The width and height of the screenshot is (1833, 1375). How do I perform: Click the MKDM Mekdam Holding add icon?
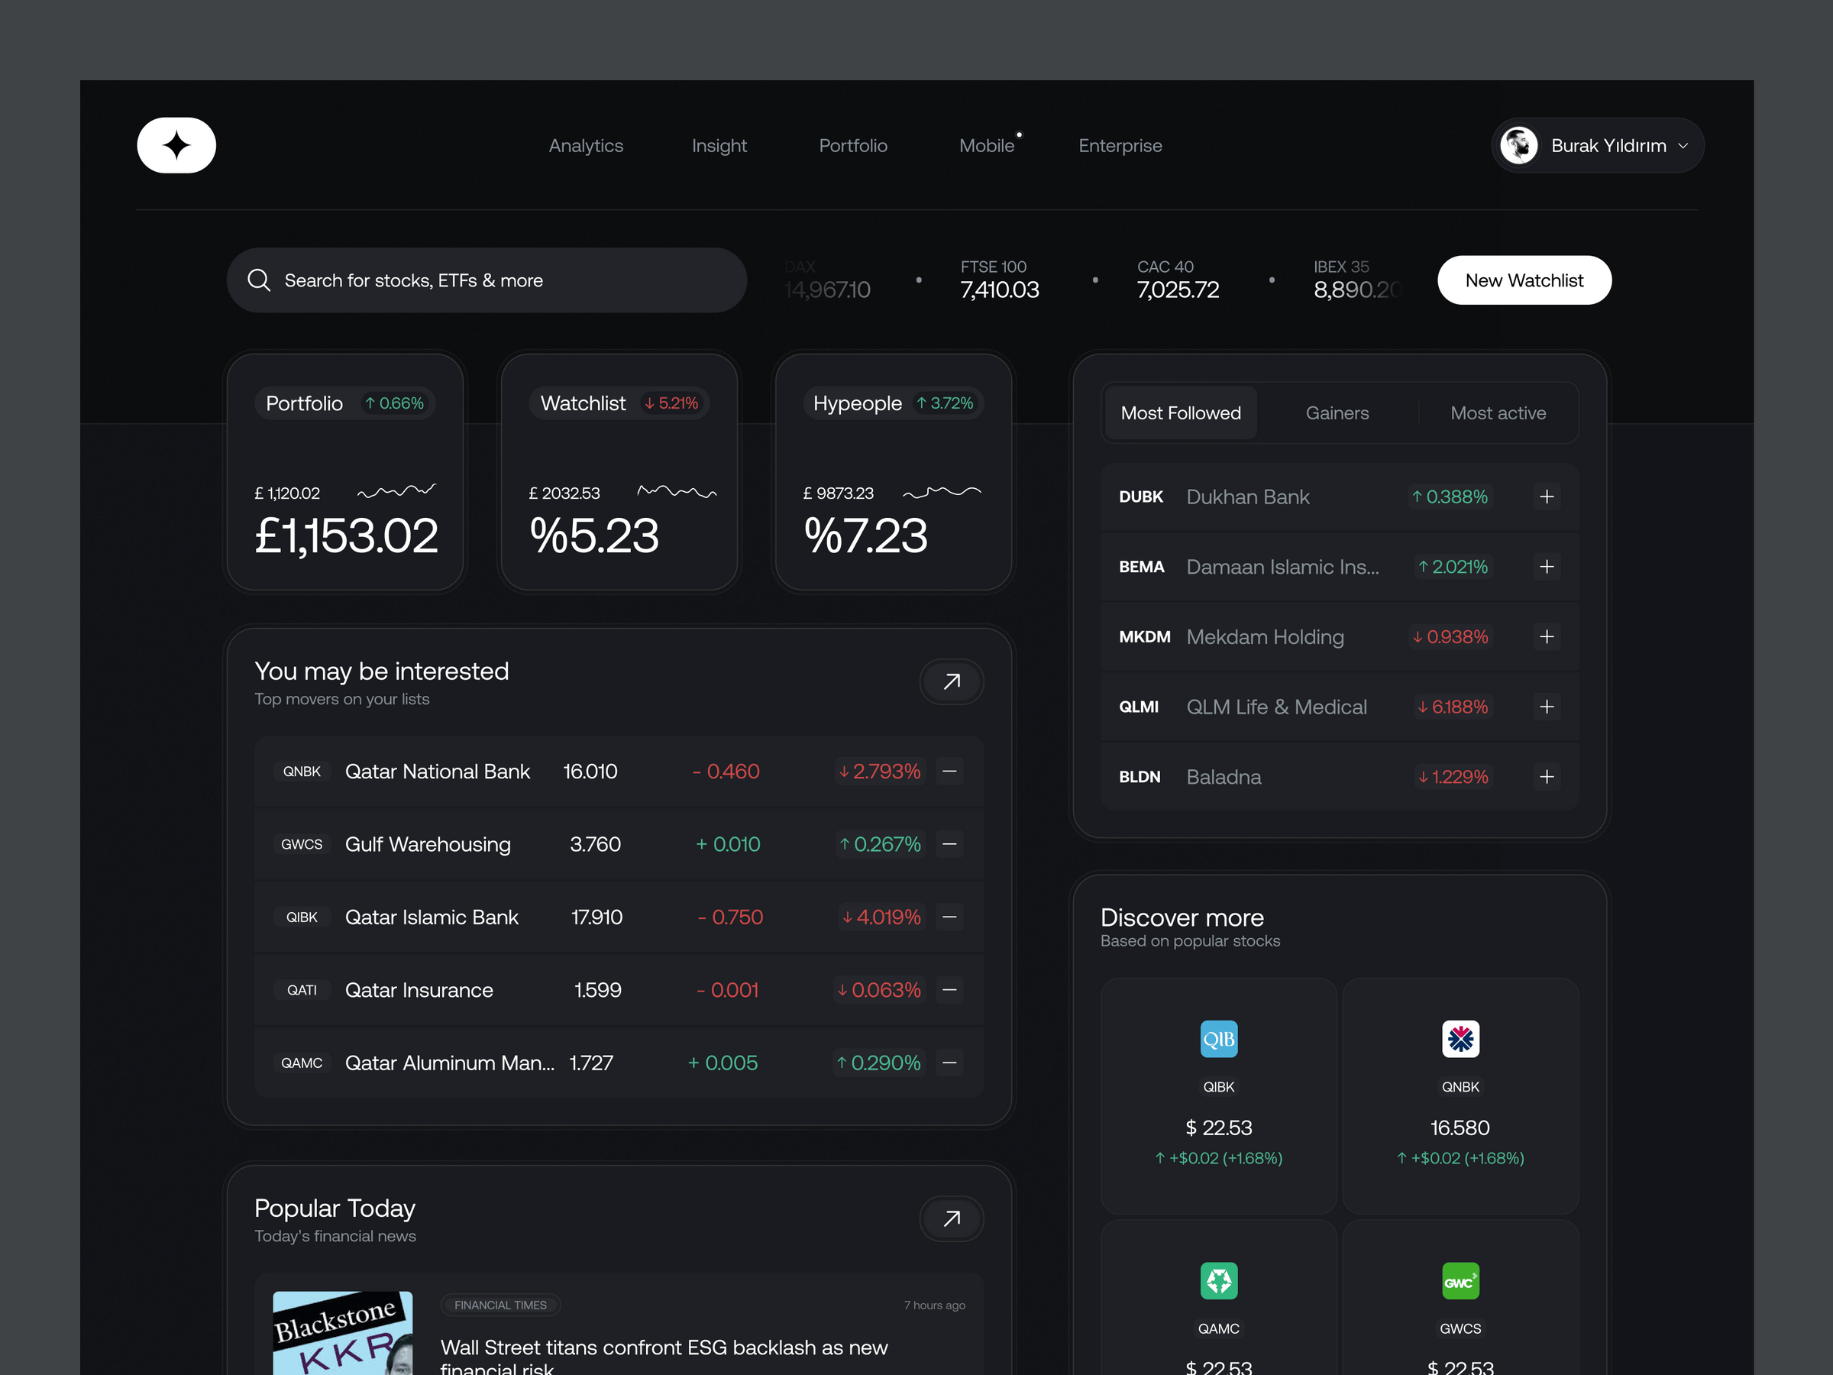point(1546,636)
